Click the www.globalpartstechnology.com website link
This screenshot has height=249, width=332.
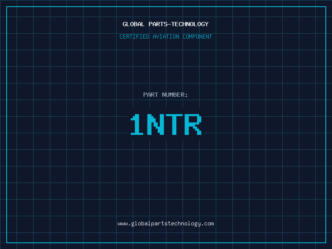point(166,224)
